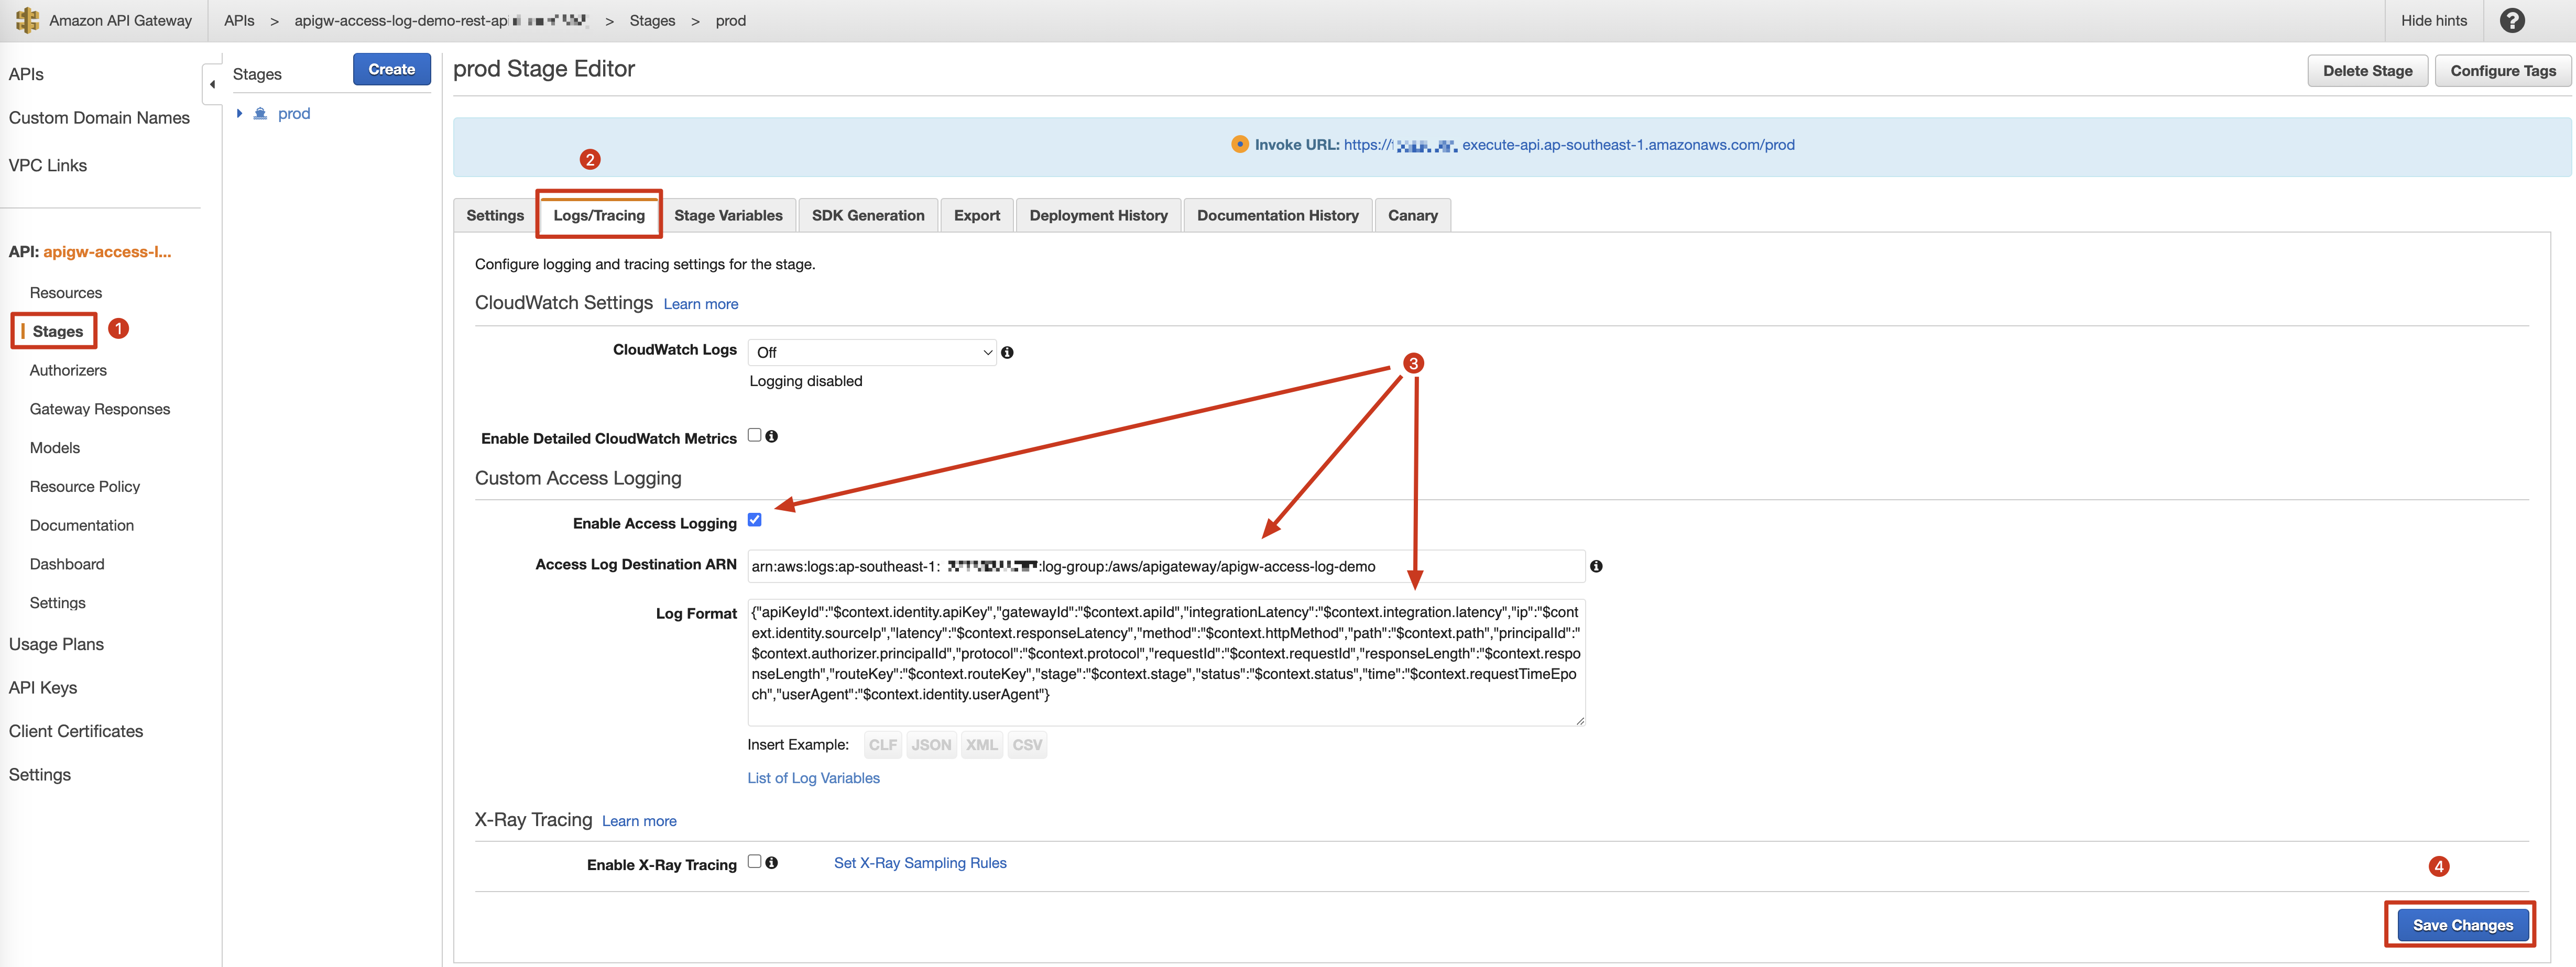Insert the CLF log format example
2576x967 pixels.
(x=882, y=745)
